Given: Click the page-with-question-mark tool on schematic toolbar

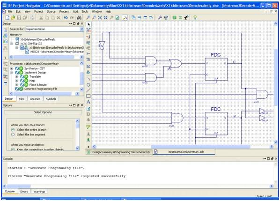Looking at the screenshot, I should pos(88,109).
